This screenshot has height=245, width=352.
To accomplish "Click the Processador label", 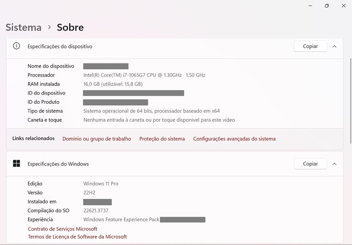I will (41, 75).
